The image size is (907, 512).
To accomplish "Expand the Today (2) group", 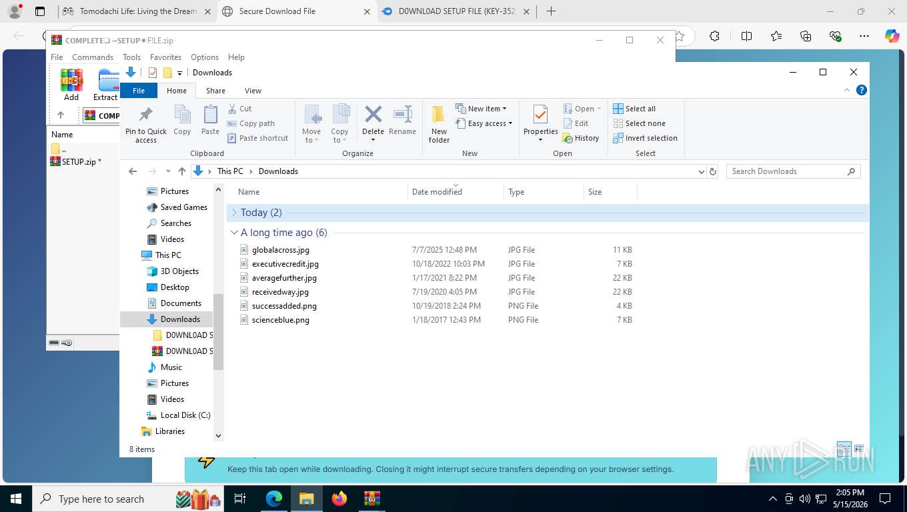I will (x=234, y=213).
